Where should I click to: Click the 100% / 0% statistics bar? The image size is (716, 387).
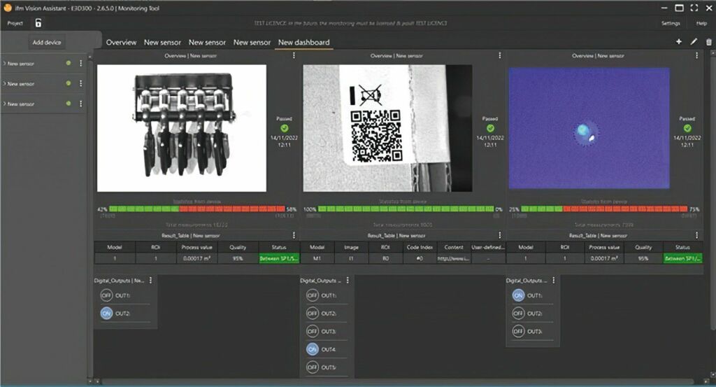406,209
